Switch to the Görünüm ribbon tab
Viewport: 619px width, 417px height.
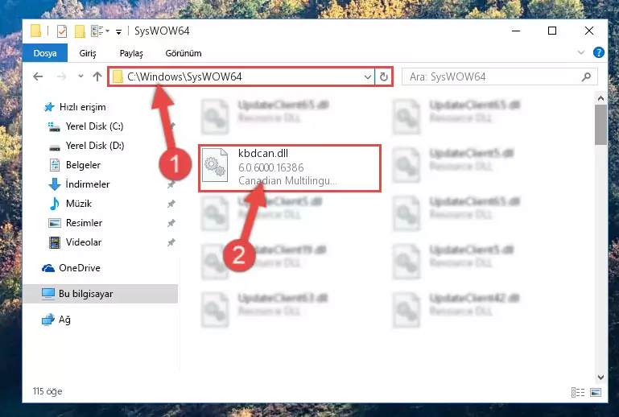(x=184, y=53)
